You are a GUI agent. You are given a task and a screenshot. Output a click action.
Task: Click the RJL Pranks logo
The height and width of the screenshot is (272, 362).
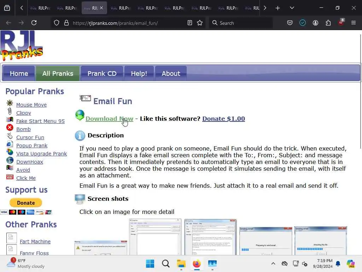22,46
